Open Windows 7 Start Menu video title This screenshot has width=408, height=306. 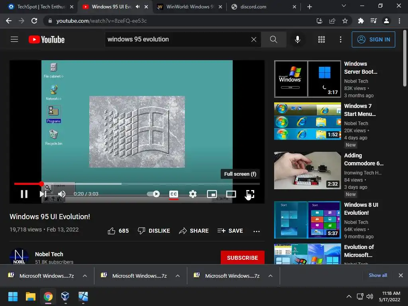click(360, 110)
